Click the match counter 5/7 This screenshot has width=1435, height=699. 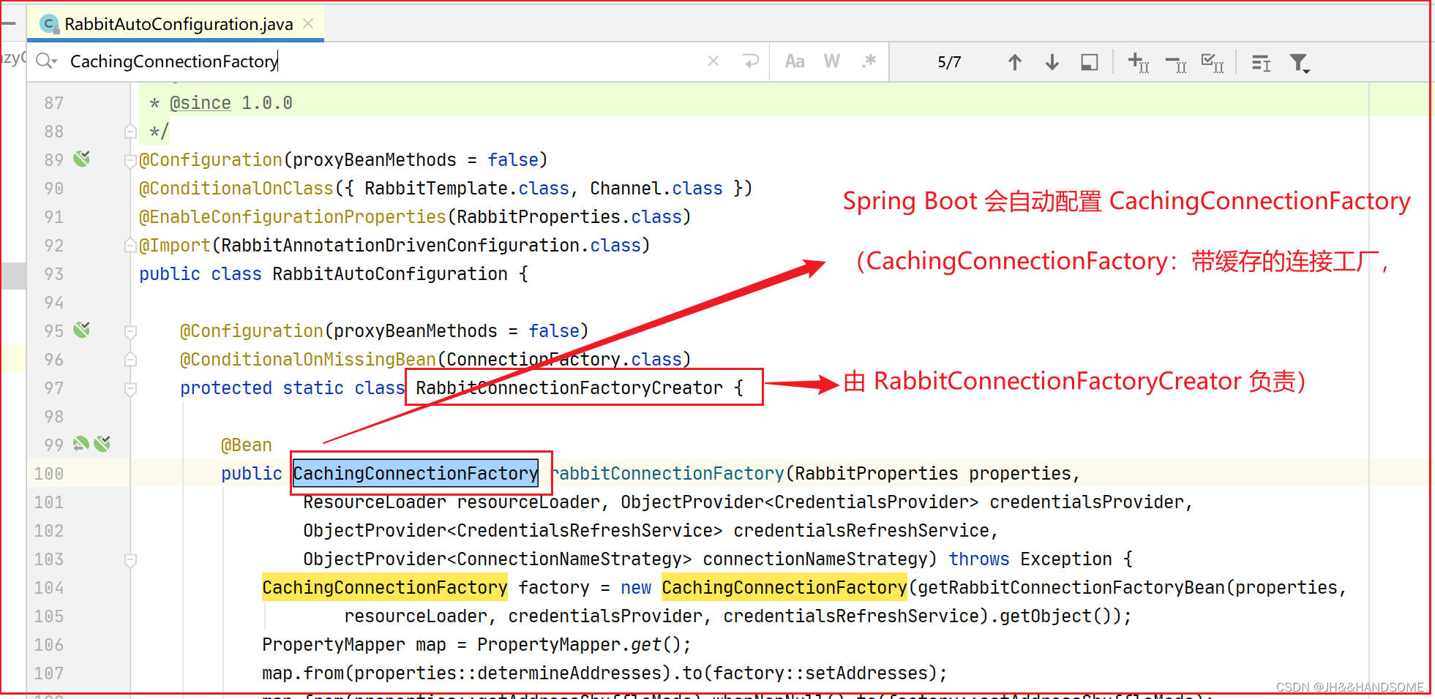tap(949, 62)
